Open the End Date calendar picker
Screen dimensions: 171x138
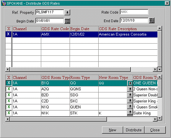point(152,21)
